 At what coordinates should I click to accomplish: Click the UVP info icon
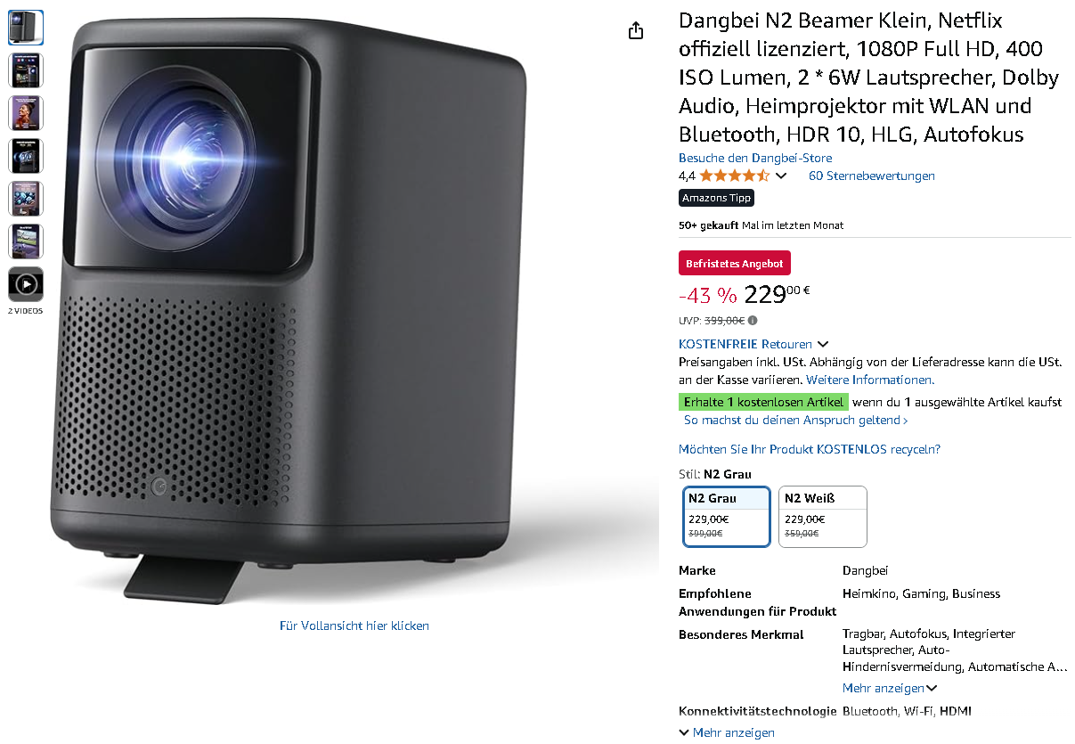pyautogui.click(x=753, y=321)
